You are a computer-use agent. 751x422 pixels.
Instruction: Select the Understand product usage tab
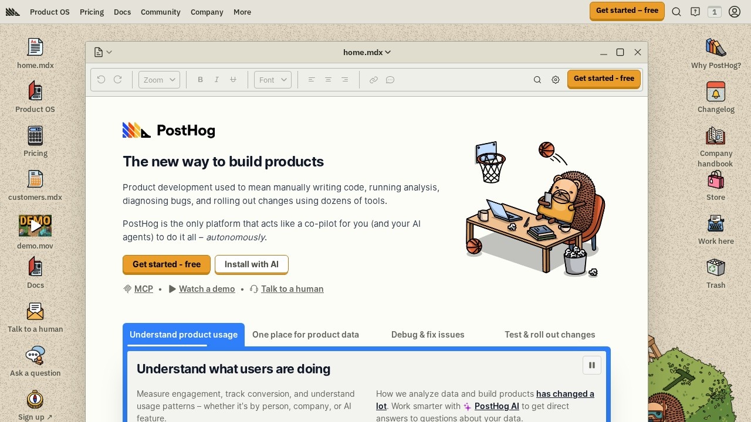[184, 335]
